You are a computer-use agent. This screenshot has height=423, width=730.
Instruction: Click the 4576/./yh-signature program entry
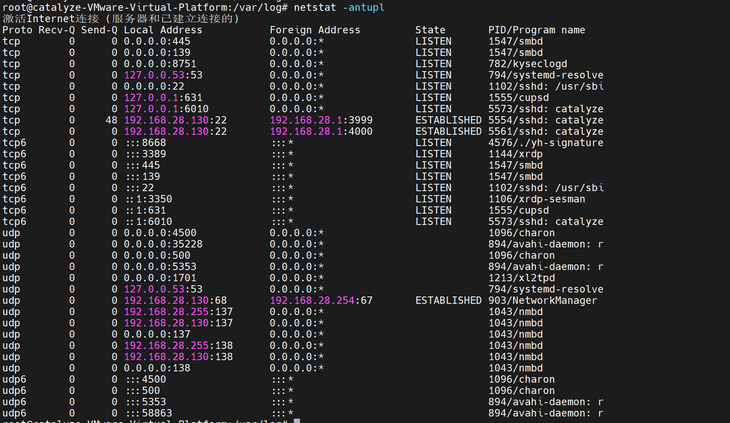click(546, 143)
